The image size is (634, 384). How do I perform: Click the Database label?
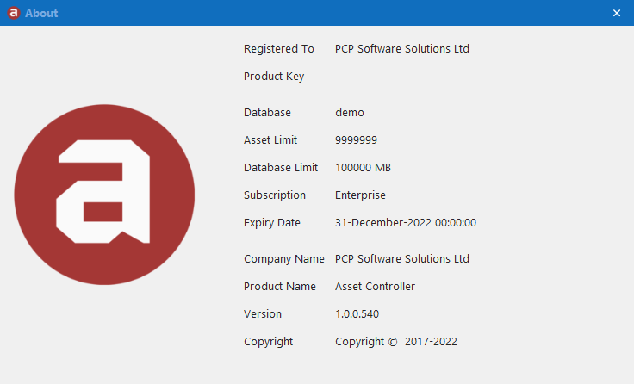tap(267, 113)
